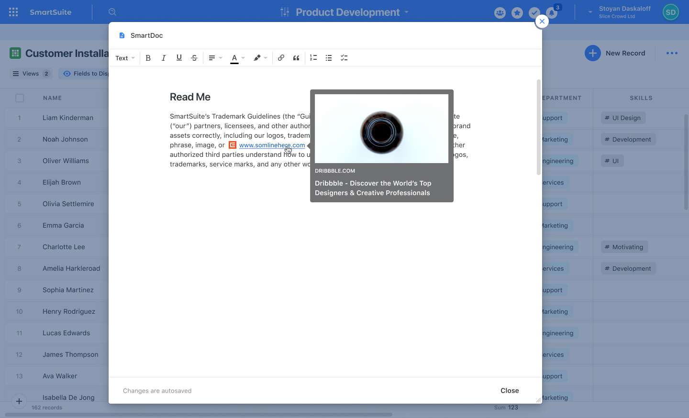Viewport: 689px width, 418px height.
Task: Click the Dribbble link preview title
Action: click(373, 188)
